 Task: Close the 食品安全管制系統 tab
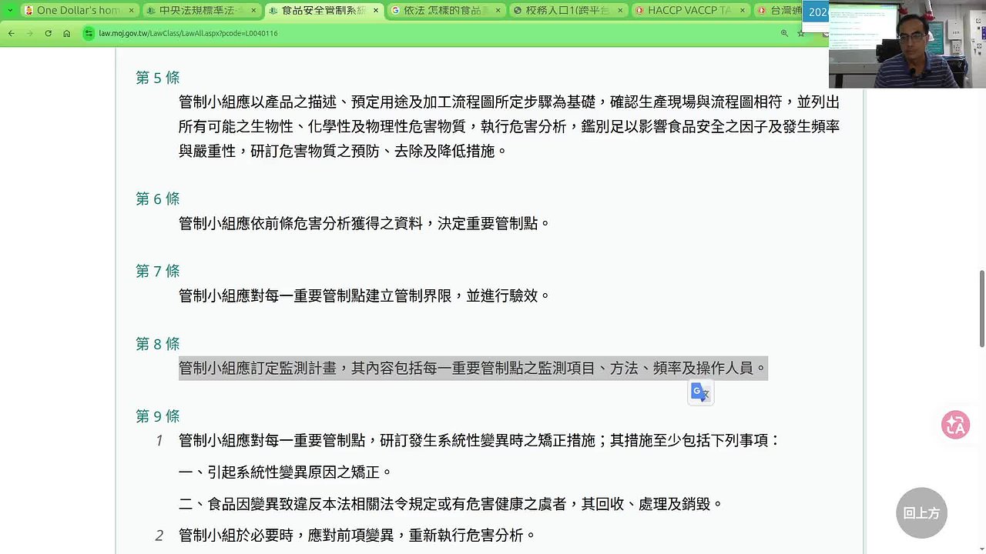[x=374, y=10]
